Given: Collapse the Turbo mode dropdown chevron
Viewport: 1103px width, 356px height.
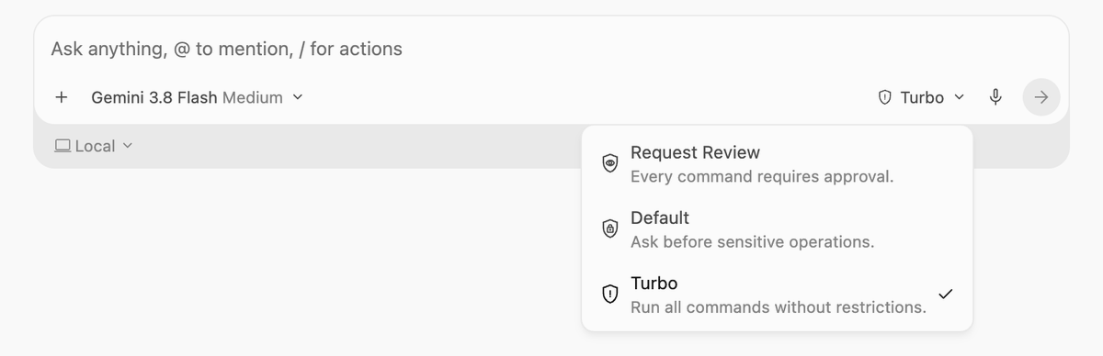Looking at the screenshot, I should [960, 97].
